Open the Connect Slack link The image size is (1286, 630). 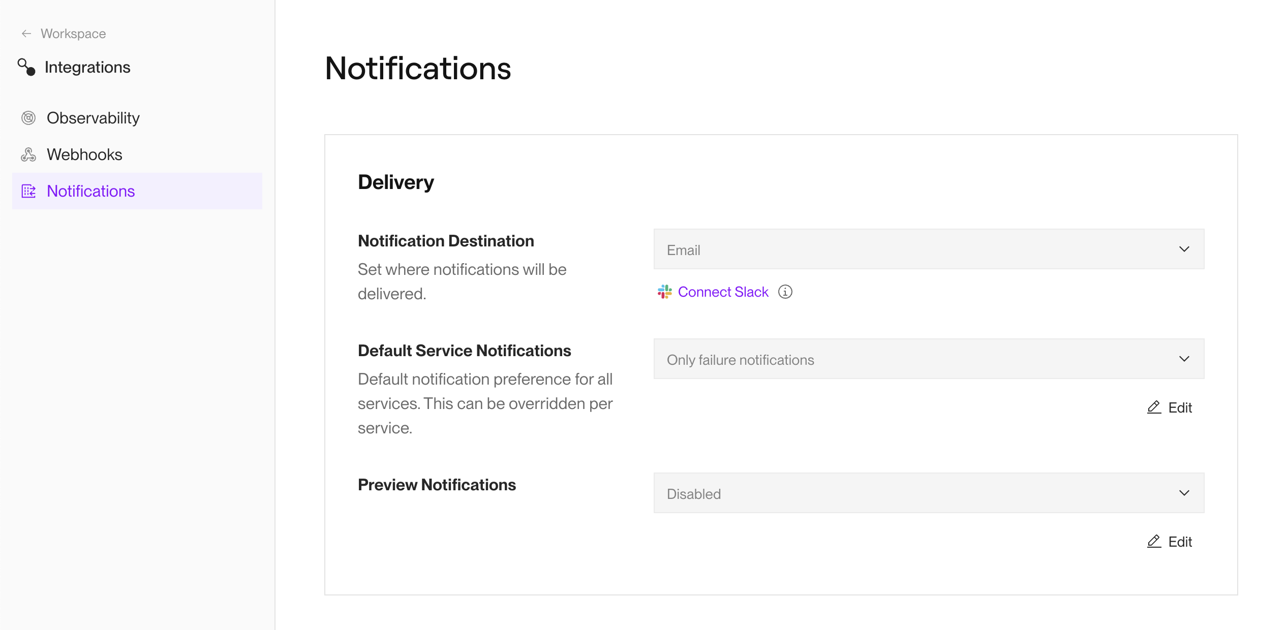click(723, 292)
